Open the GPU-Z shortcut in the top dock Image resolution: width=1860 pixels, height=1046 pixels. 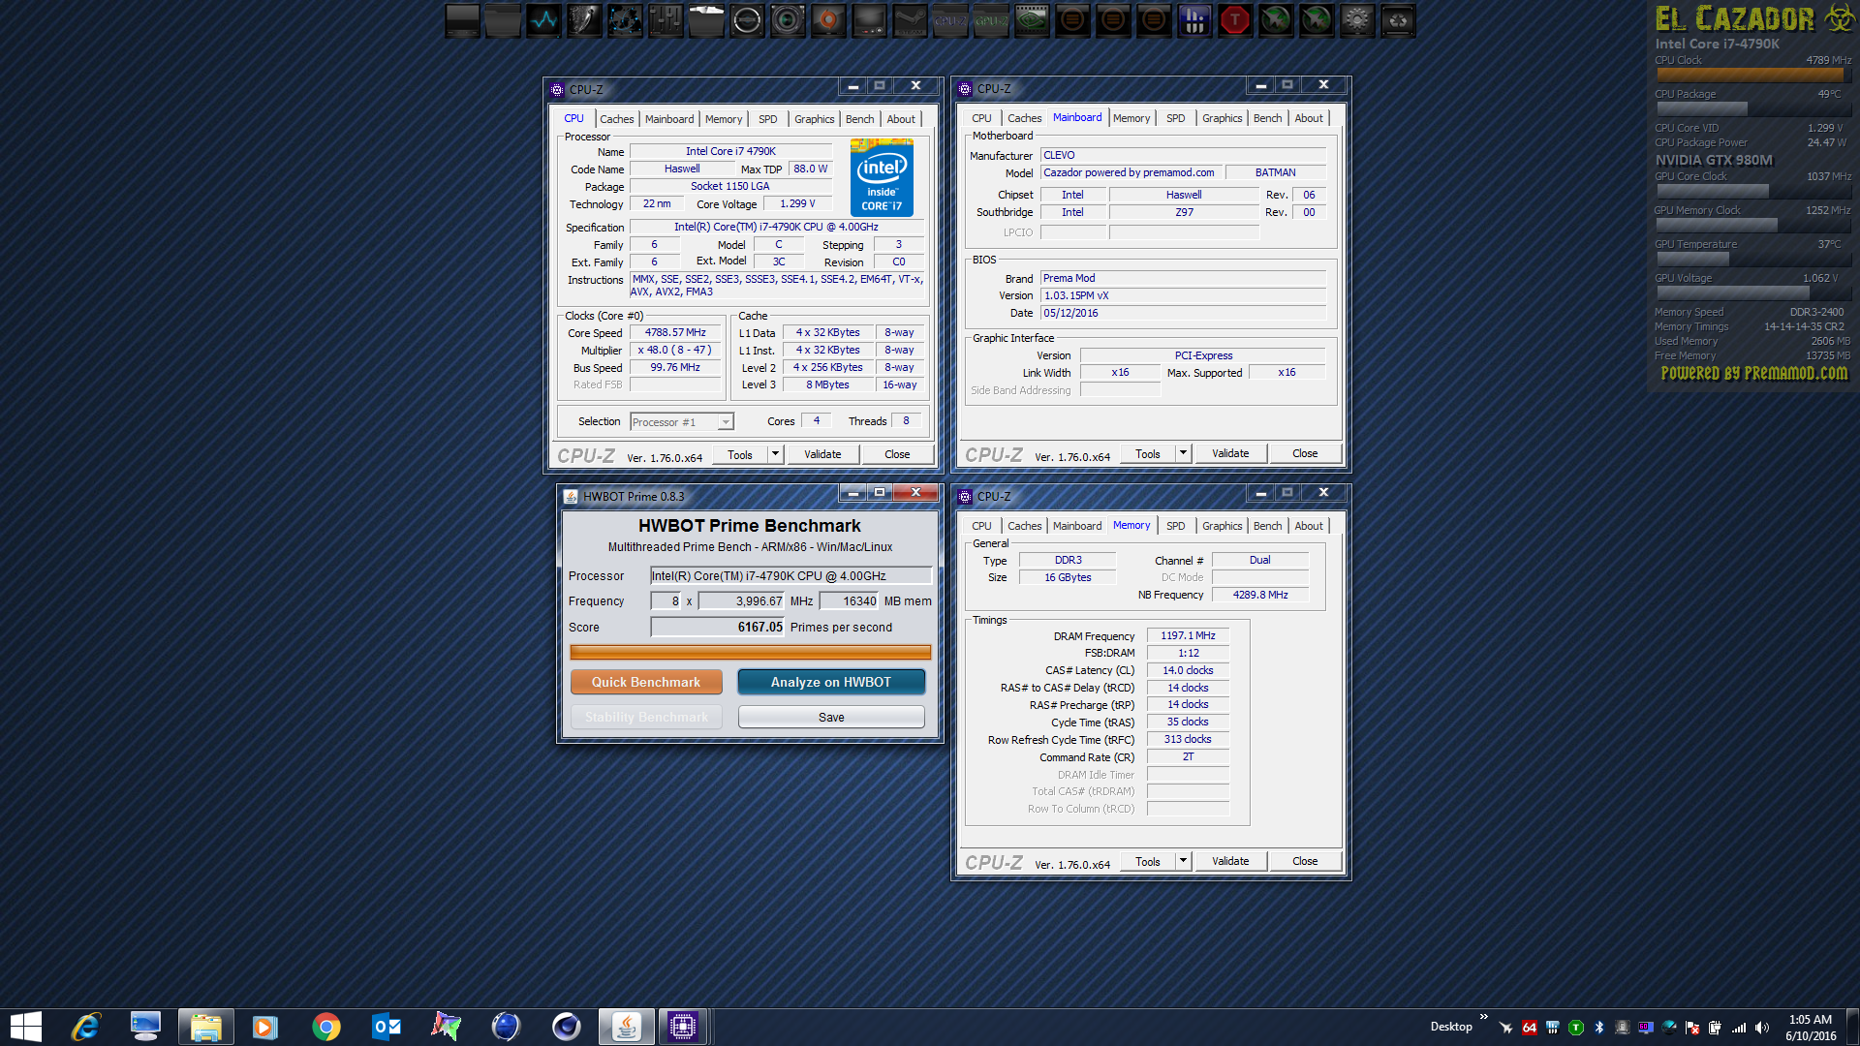coord(991,20)
